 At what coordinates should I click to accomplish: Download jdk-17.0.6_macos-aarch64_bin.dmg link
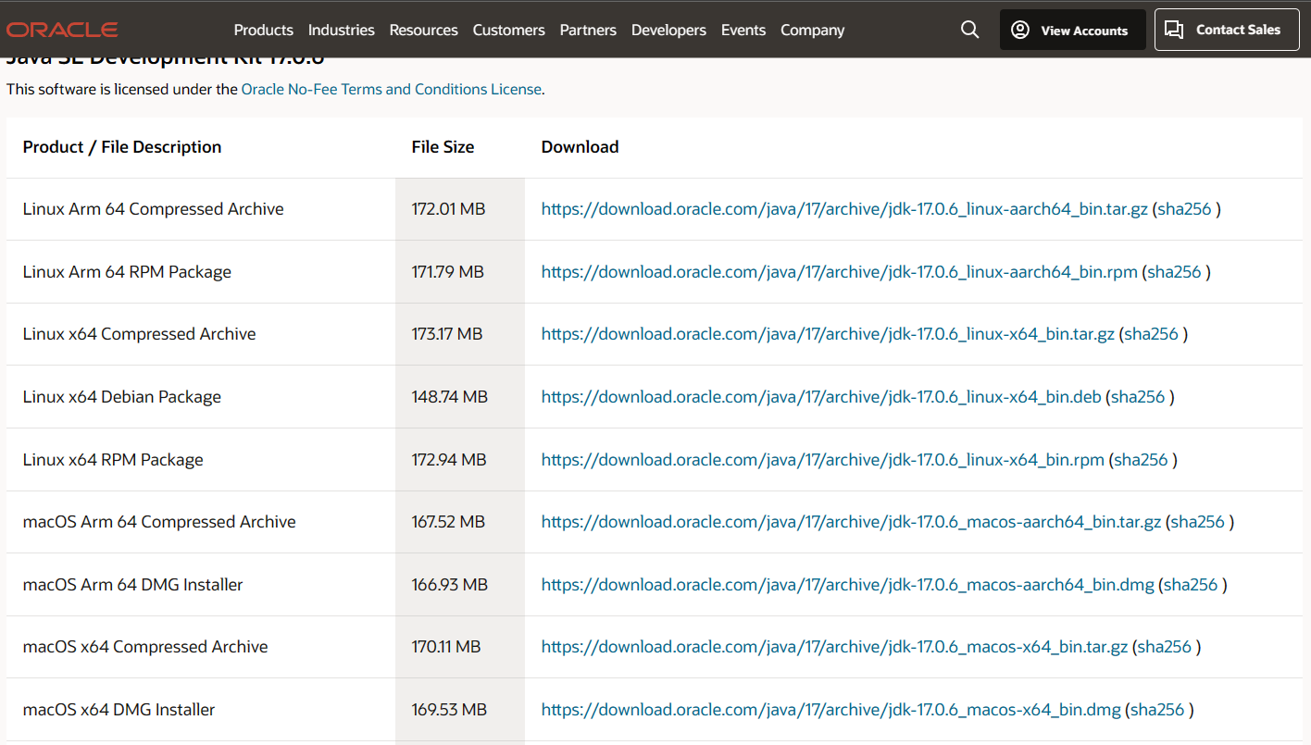coord(847,585)
